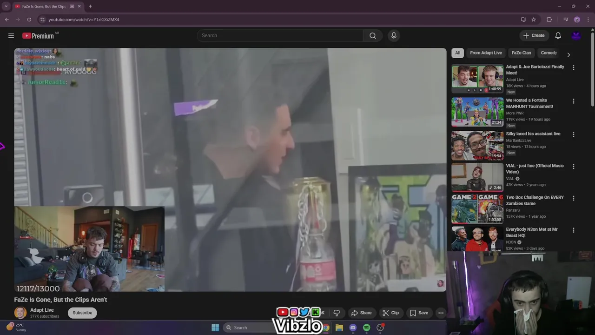Open options for Everybody N3on Met video
Viewport: 595px width, 335px height.
pyautogui.click(x=573, y=230)
